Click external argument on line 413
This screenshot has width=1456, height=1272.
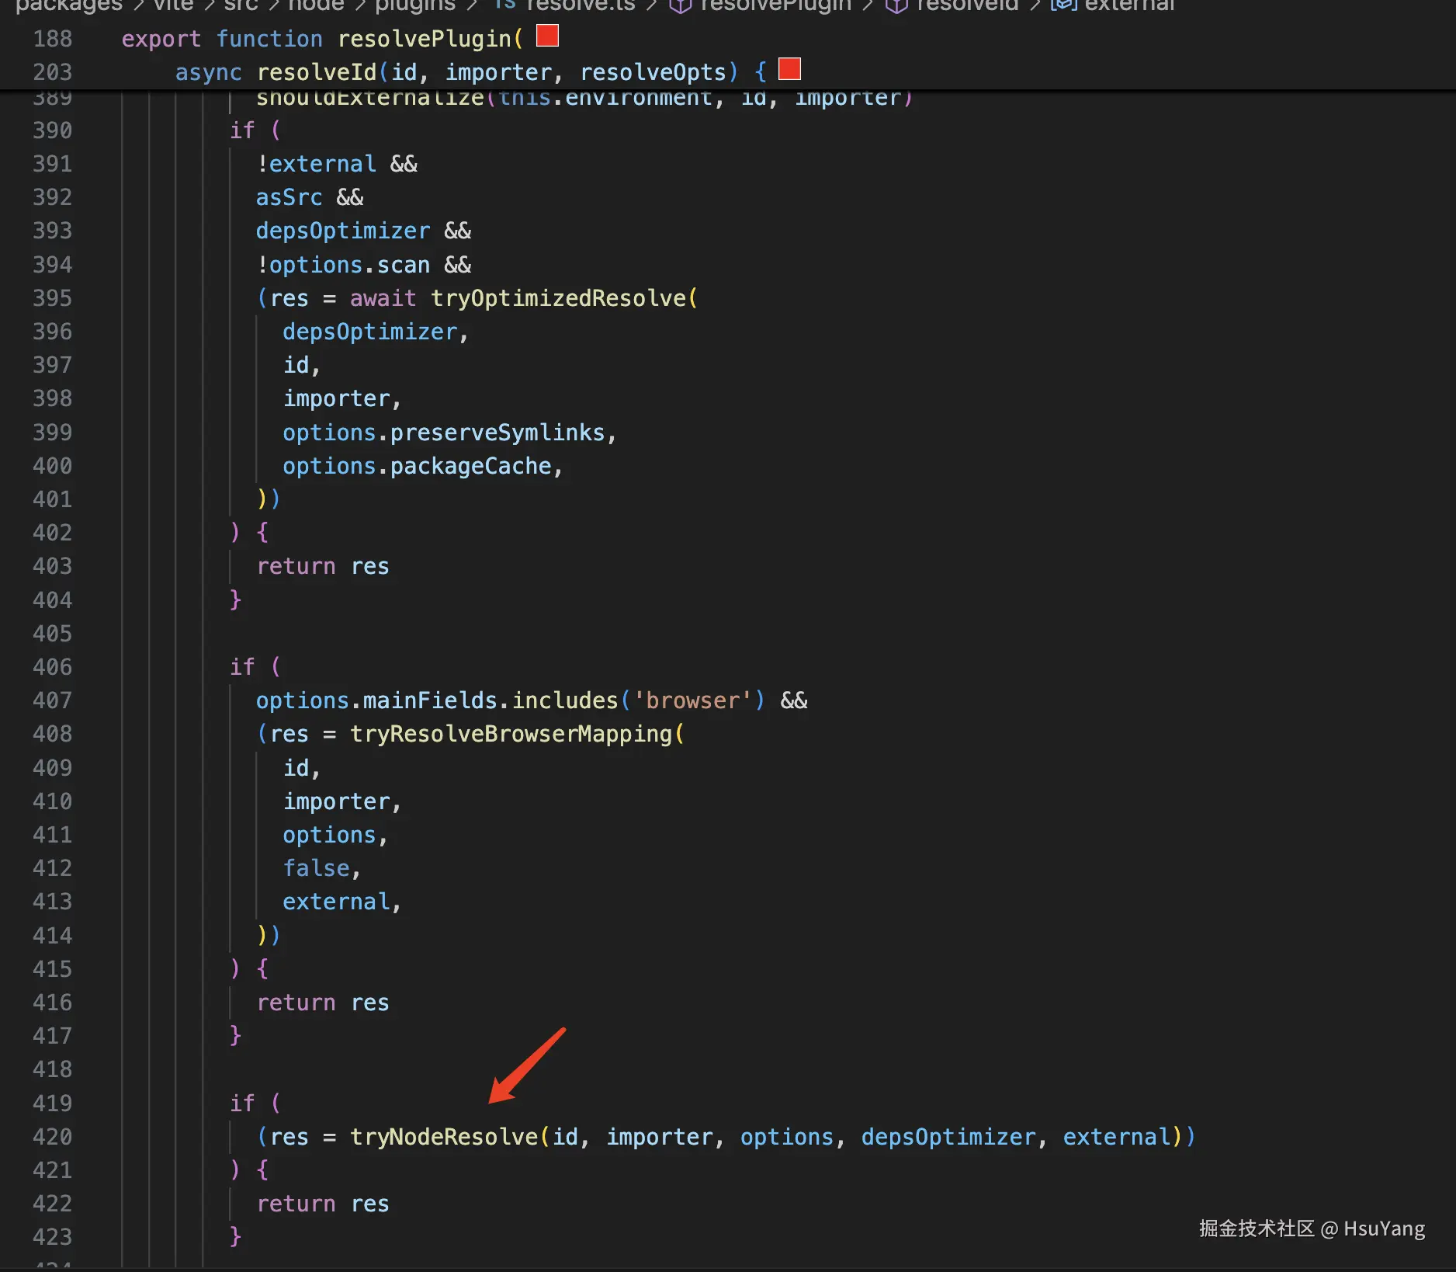click(336, 902)
